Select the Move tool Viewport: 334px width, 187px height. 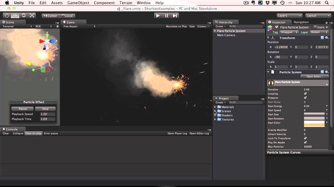pyautogui.click(x=15, y=16)
